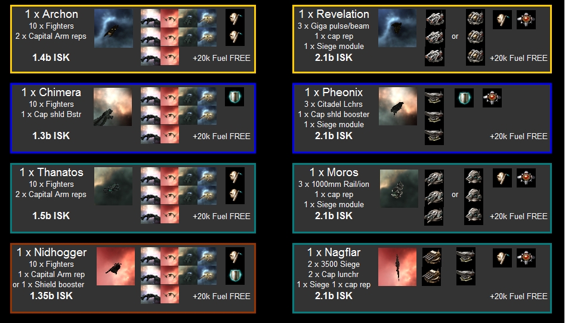Select the top Pheonix citadel launcher icon
565x323 pixels.
(434, 98)
